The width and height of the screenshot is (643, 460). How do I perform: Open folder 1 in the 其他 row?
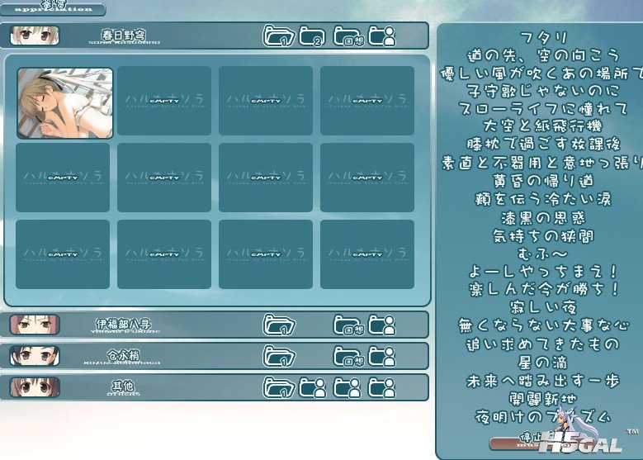[x=279, y=387]
